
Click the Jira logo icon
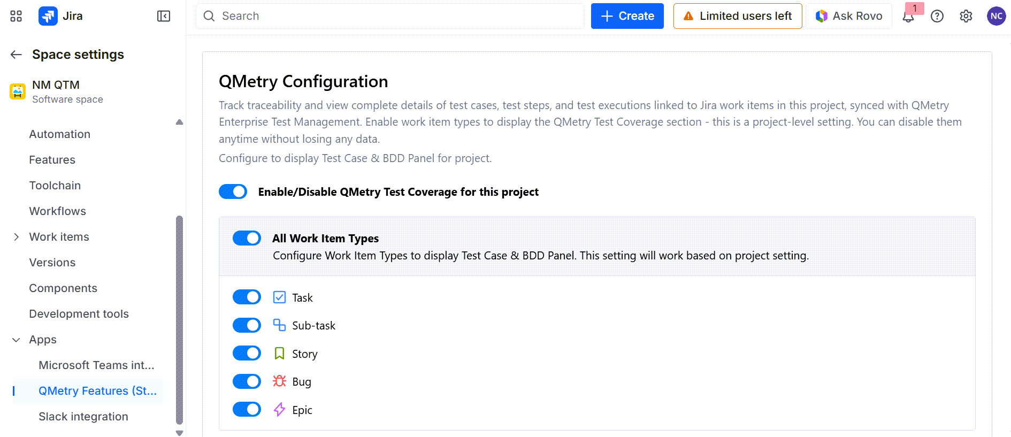tap(48, 16)
